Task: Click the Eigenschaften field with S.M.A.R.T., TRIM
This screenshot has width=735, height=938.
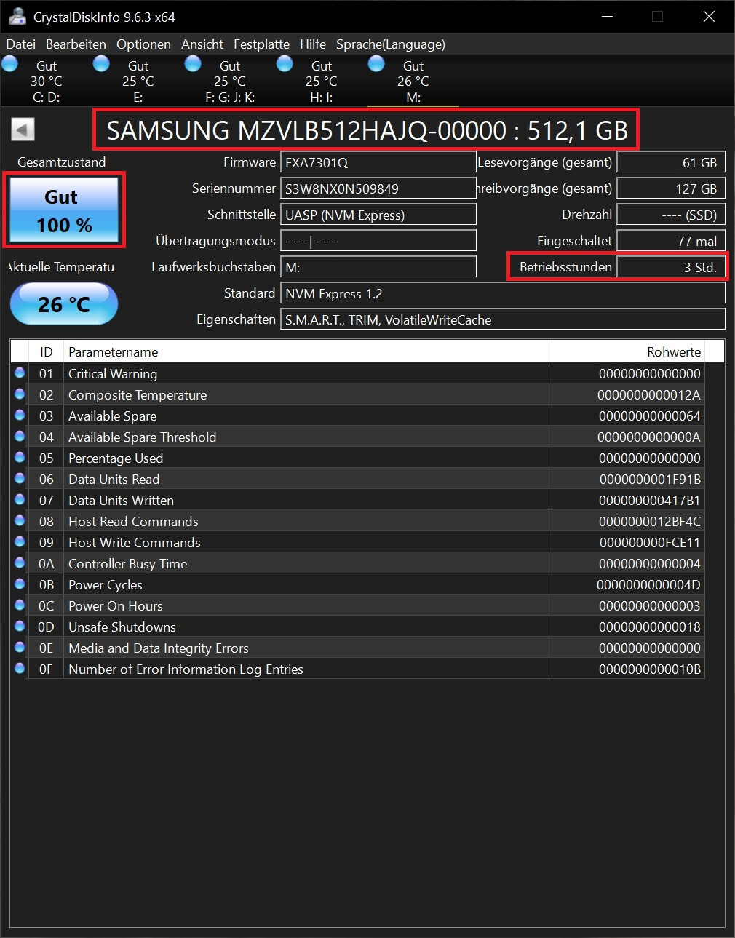Action: pos(503,319)
